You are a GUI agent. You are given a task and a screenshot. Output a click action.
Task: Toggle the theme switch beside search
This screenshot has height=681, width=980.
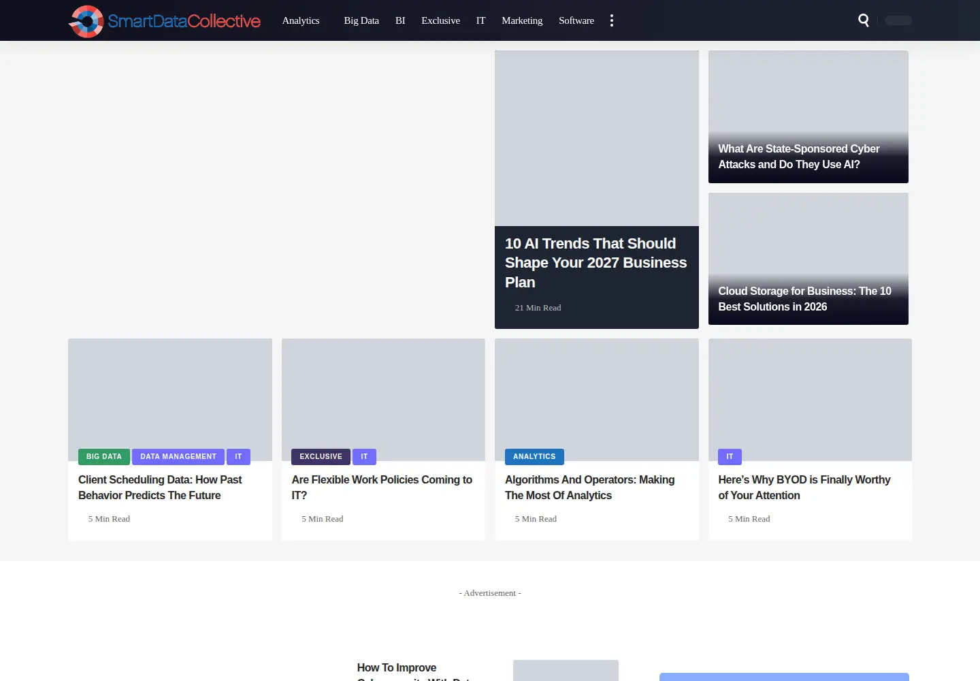[898, 20]
